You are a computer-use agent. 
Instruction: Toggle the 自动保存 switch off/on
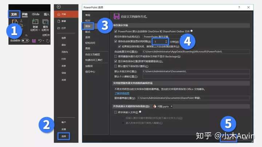[x=25, y=41]
